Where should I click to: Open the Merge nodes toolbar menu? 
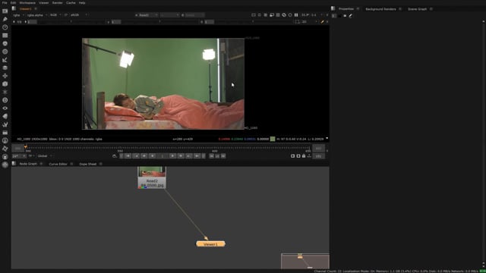(x=5, y=67)
